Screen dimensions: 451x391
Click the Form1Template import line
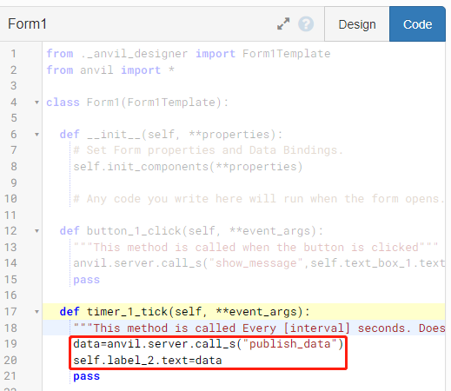189,54
